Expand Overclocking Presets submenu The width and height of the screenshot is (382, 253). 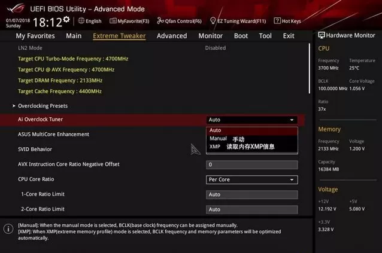43,106
